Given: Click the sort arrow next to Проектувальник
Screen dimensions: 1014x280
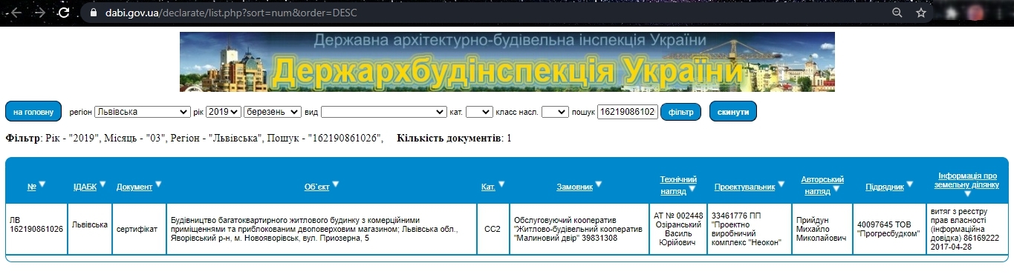Looking at the screenshot, I should point(781,184).
